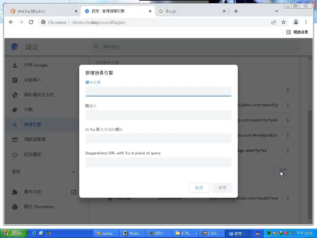Click the keyboard language bar icon
The image size is (317, 238).
tap(258, 234)
